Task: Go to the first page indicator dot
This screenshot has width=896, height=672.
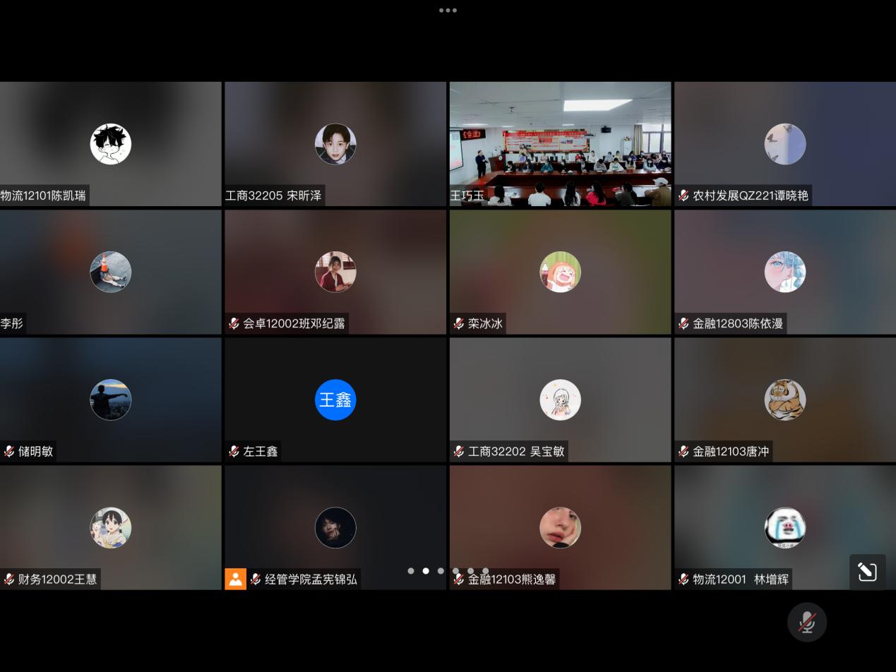Action: [411, 571]
